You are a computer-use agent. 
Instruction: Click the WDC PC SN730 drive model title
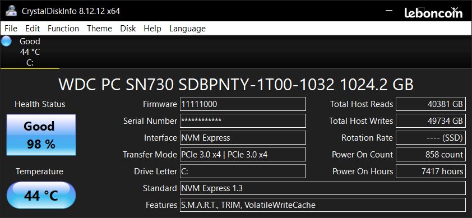[x=236, y=85]
